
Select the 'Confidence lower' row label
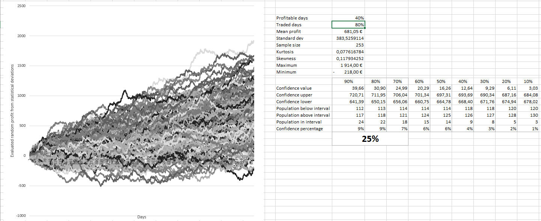click(303, 102)
